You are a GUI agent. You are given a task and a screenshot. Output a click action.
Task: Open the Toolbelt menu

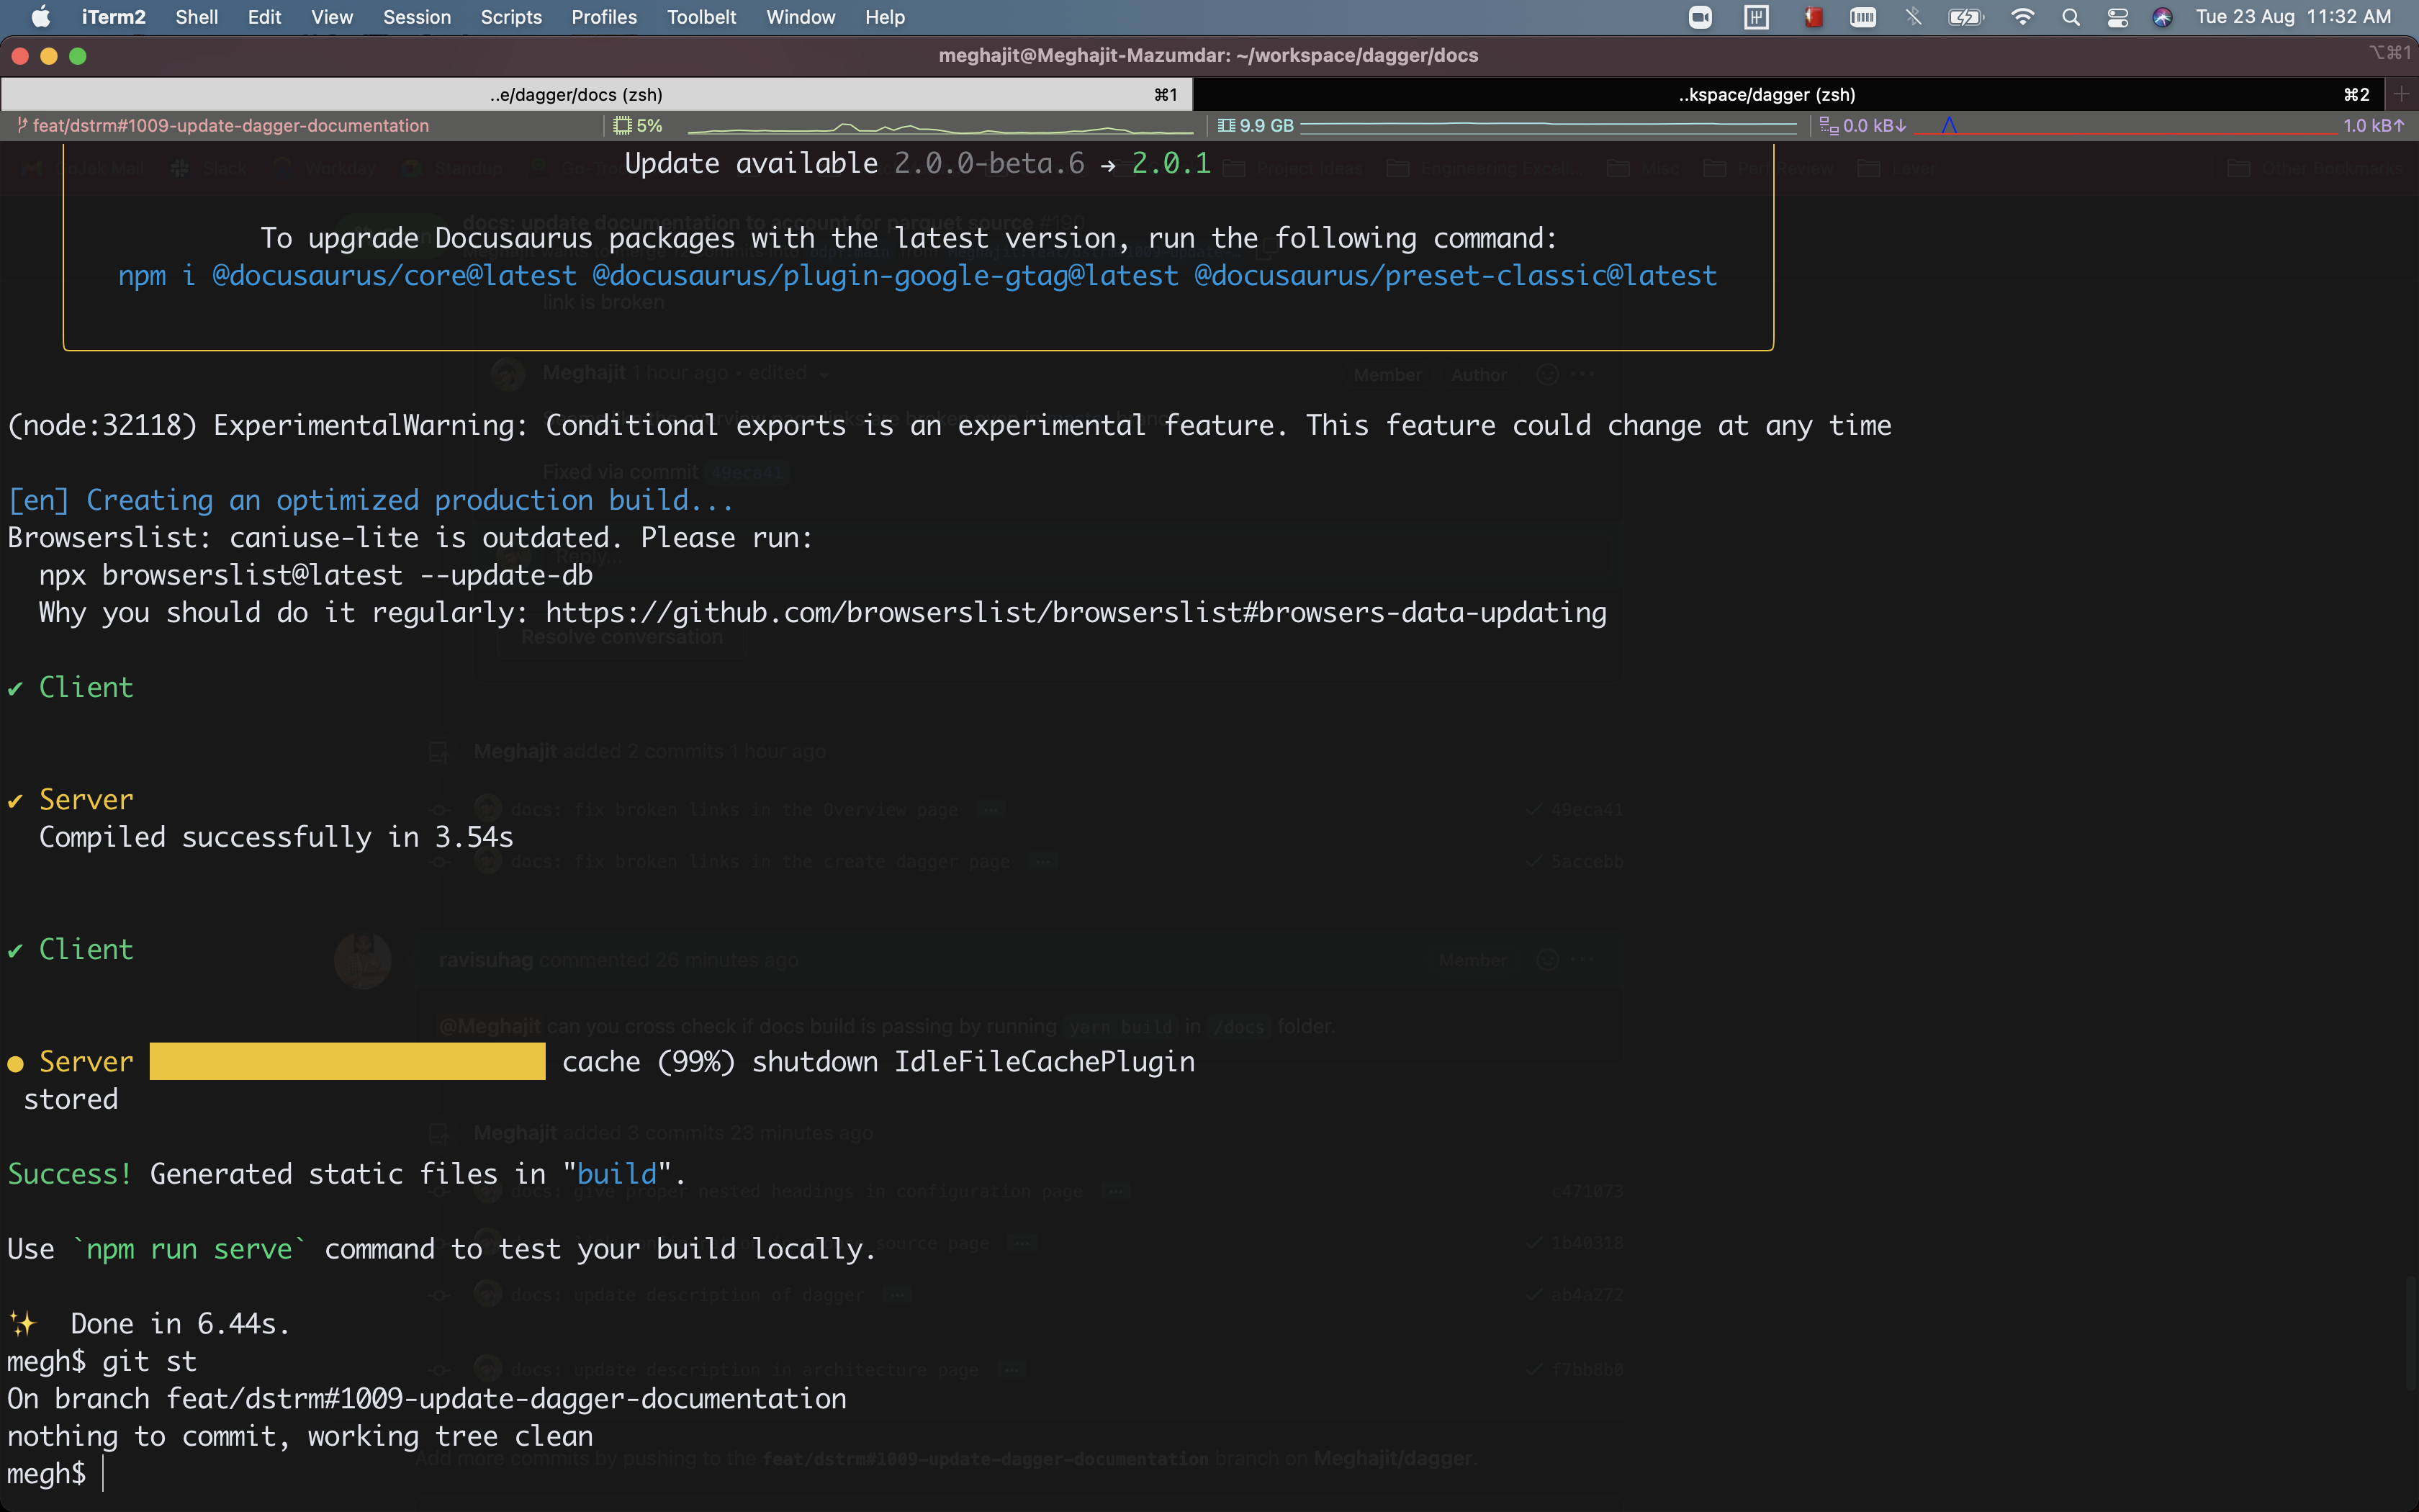(702, 17)
